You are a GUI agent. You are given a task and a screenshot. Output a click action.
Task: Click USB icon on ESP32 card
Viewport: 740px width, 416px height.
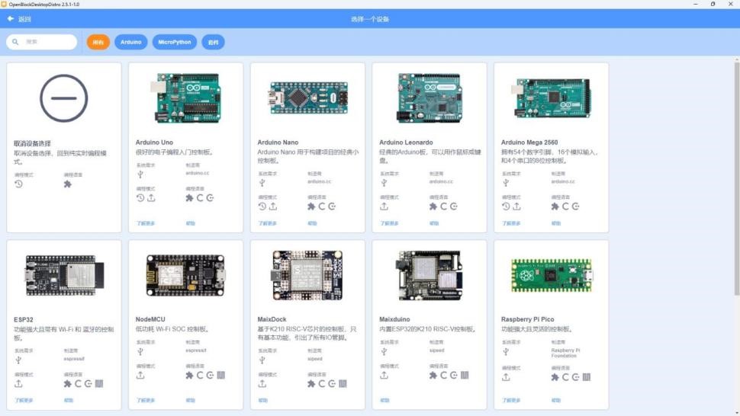click(18, 360)
